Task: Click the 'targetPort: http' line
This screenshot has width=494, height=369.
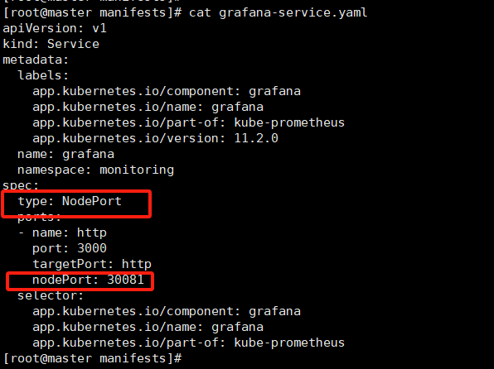Action: (x=92, y=264)
